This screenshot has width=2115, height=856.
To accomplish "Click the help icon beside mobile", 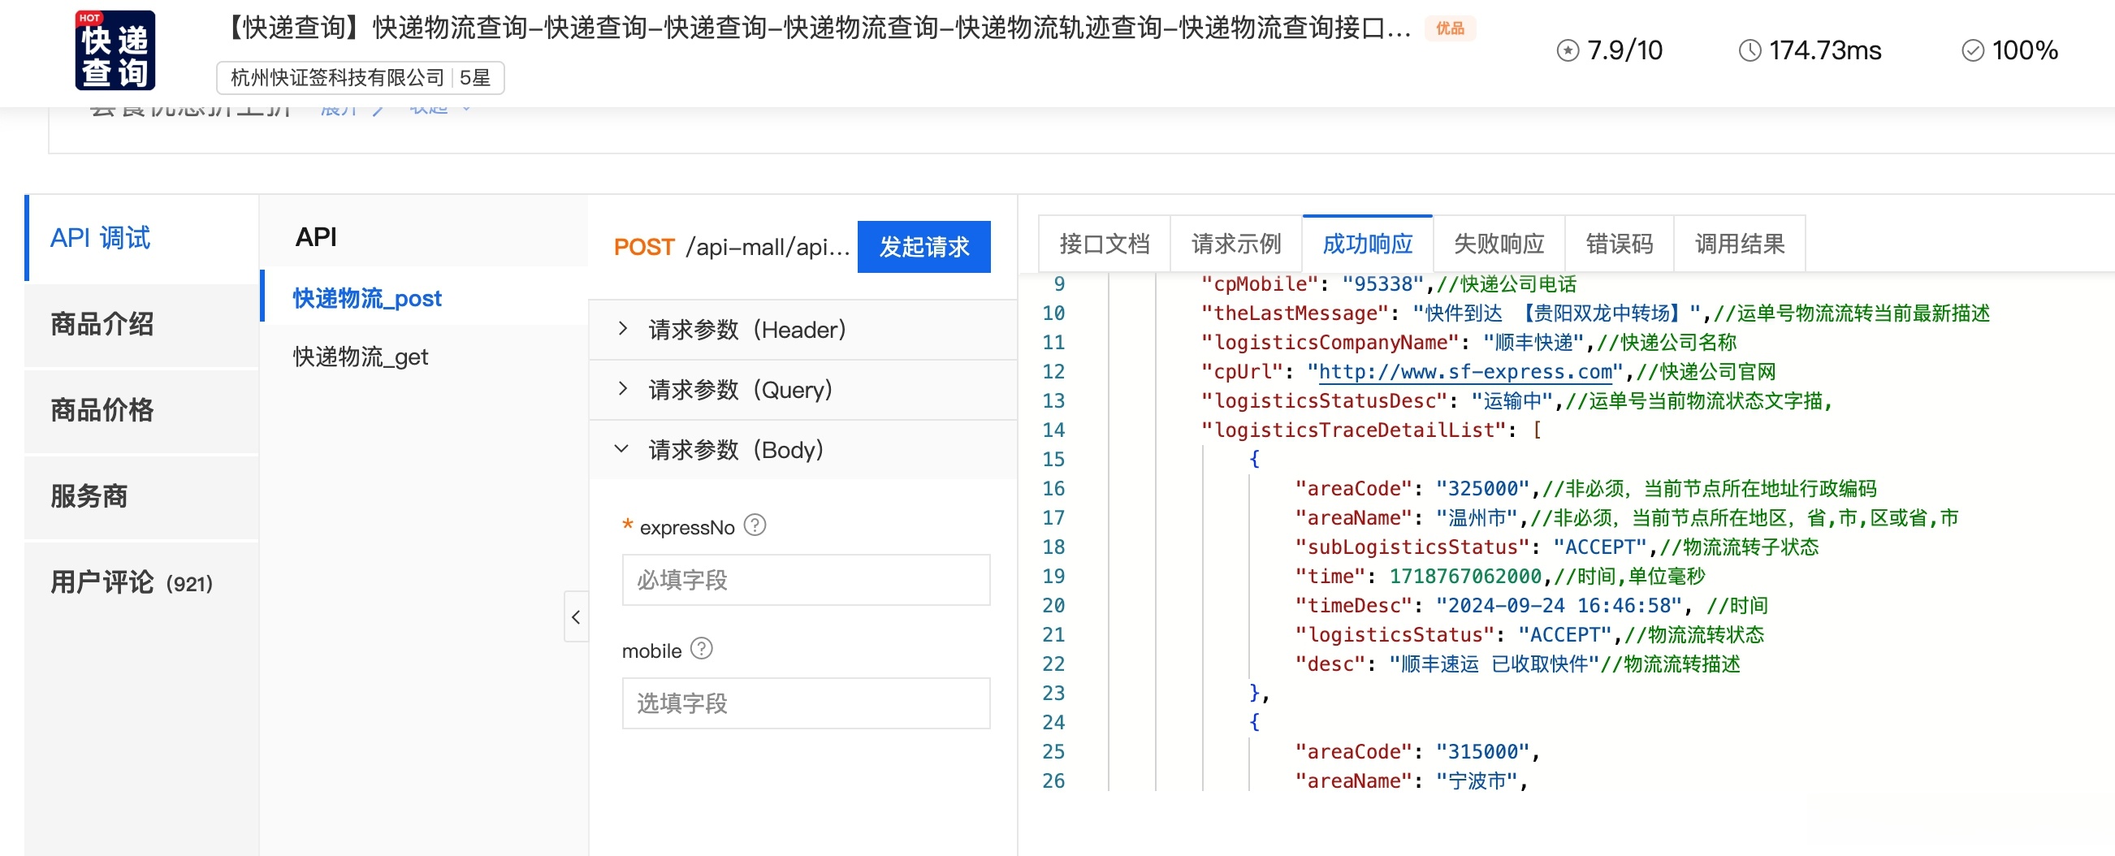I will [x=701, y=649].
